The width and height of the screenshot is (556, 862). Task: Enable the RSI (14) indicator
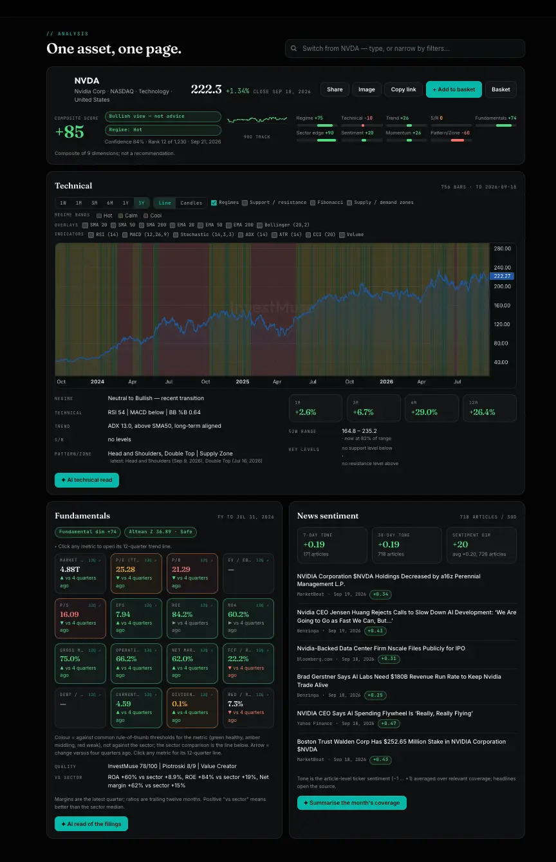coord(91,235)
